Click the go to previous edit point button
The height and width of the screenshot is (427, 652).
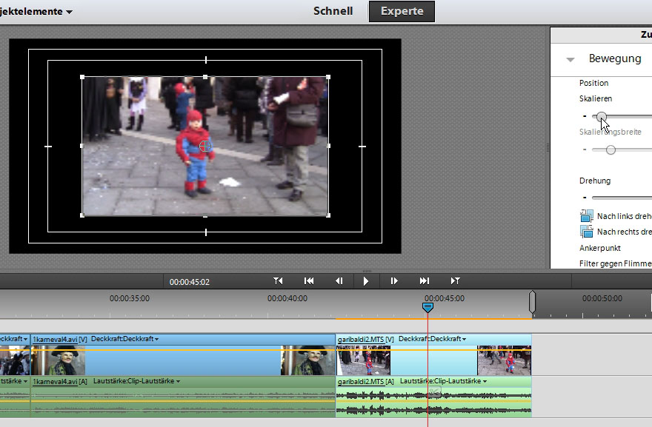click(x=278, y=281)
